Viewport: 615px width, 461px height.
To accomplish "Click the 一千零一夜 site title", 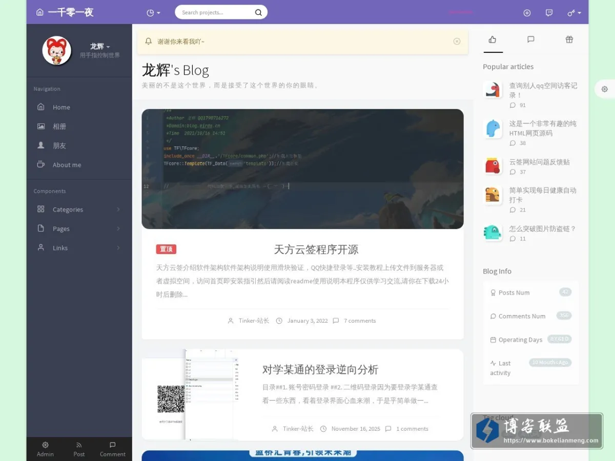I will (71, 12).
